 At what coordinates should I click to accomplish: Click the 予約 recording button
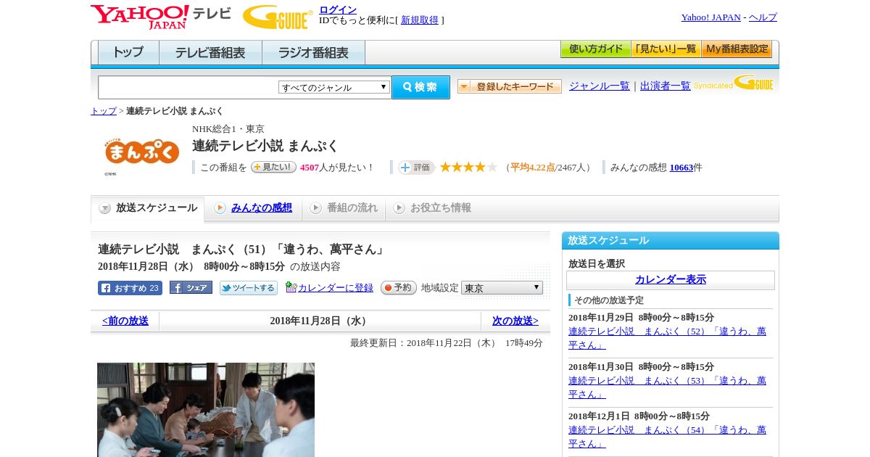click(399, 288)
